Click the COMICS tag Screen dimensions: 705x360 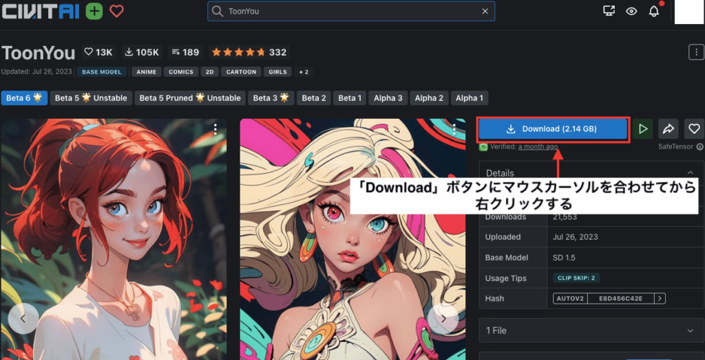point(181,72)
